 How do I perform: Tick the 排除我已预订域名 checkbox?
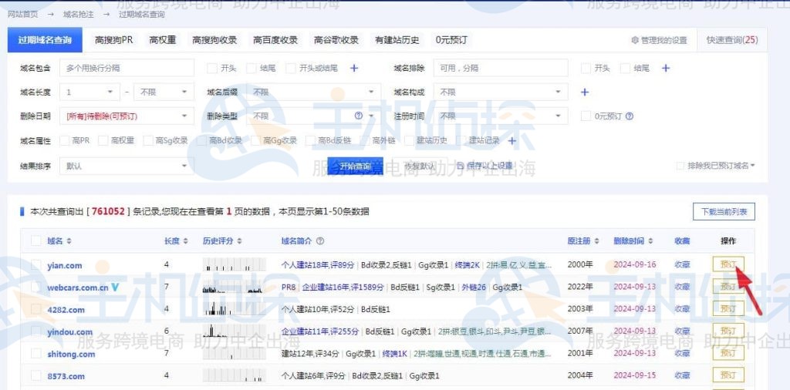pos(680,166)
